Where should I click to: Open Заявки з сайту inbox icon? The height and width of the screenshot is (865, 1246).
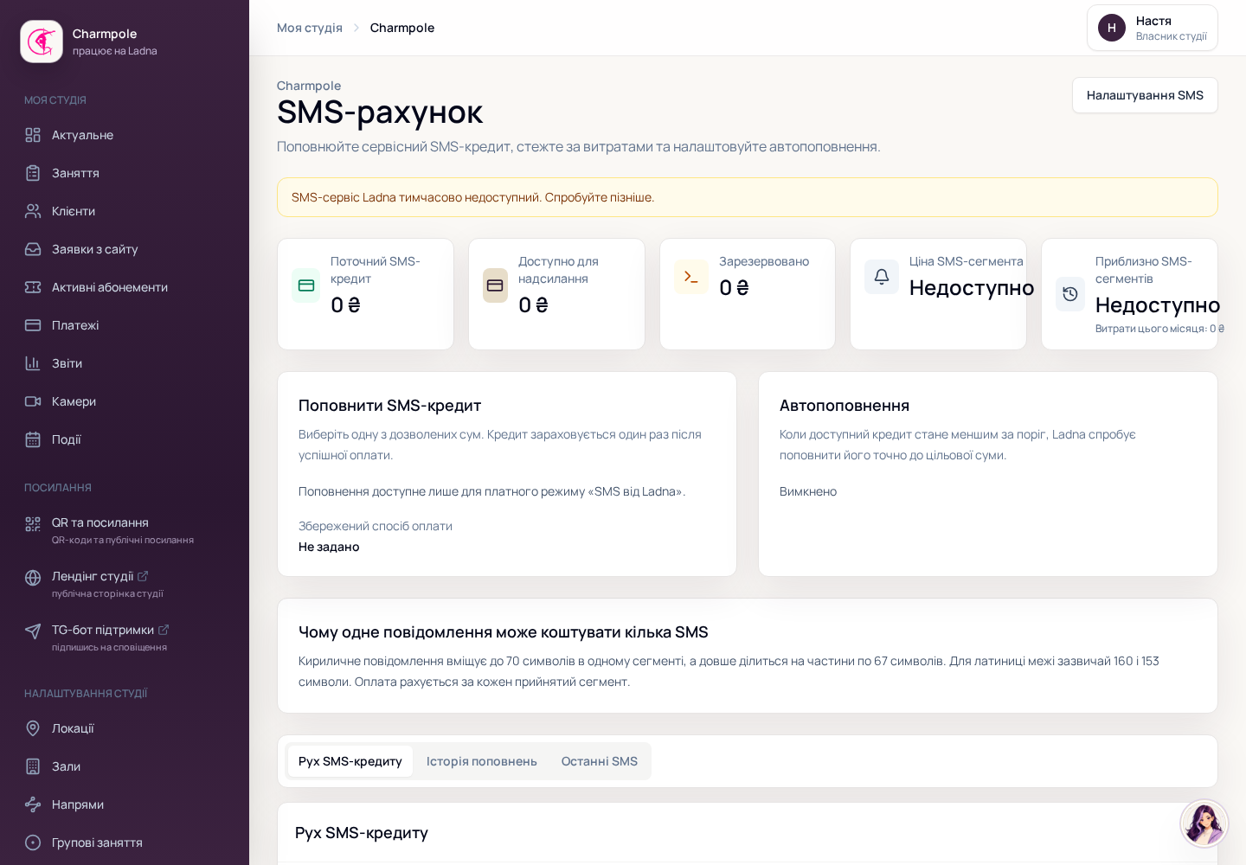coord(33,249)
